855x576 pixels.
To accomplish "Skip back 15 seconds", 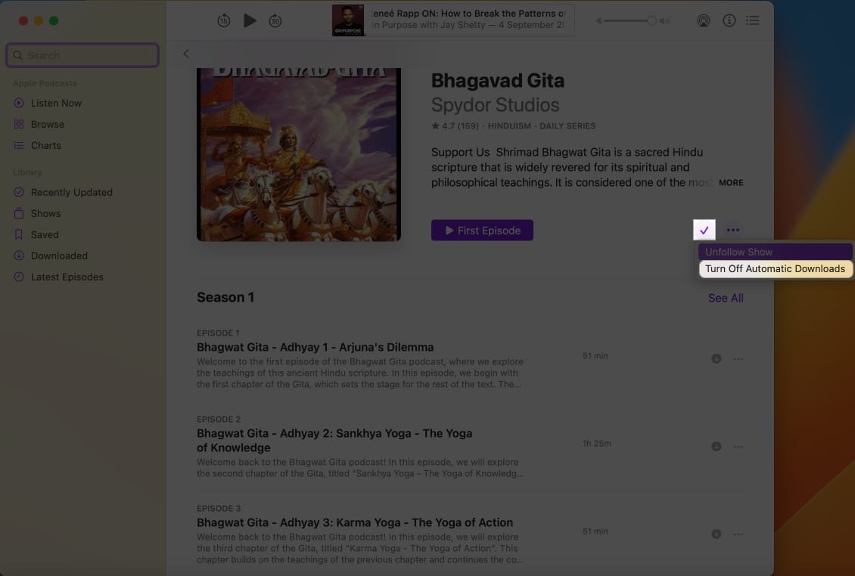I will (223, 20).
